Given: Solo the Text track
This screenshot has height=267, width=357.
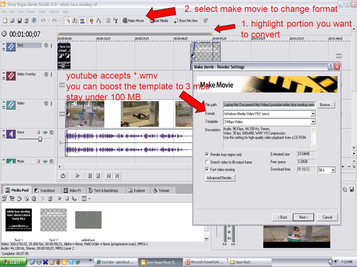Looking at the screenshot, I should [51, 45].
